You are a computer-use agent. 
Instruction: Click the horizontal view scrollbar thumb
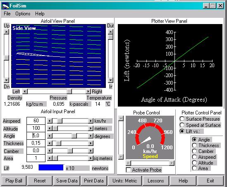[x=69, y=92]
